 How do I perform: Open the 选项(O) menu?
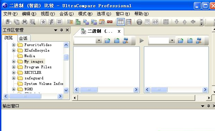pyautogui.click(x=104, y=14)
